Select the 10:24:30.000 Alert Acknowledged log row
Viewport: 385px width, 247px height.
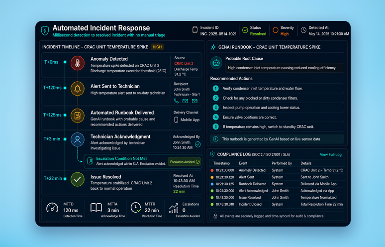tap(277, 191)
